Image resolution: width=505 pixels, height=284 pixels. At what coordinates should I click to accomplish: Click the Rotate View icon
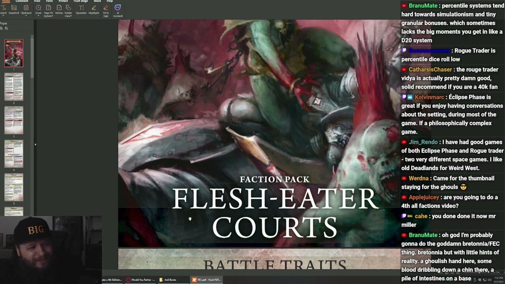point(68,8)
